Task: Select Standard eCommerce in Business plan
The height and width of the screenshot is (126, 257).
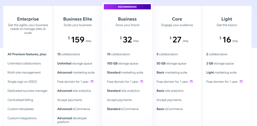Action: tap(123, 109)
